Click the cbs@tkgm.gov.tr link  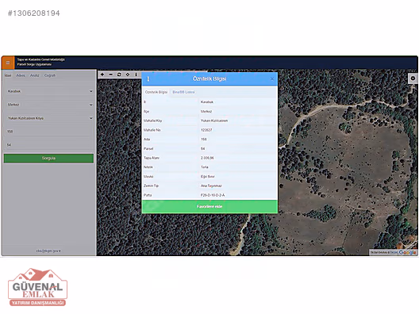coord(48,251)
